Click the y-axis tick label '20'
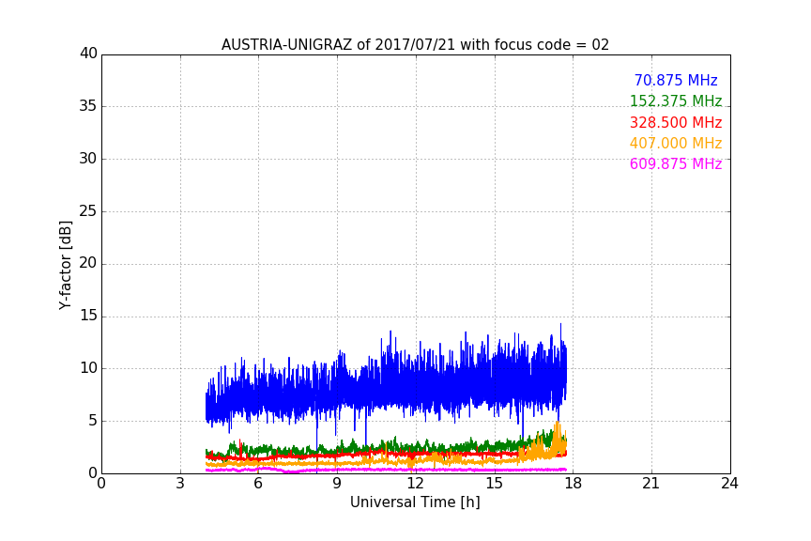This screenshot has width=811, height=541. click(x=88, y=264)
